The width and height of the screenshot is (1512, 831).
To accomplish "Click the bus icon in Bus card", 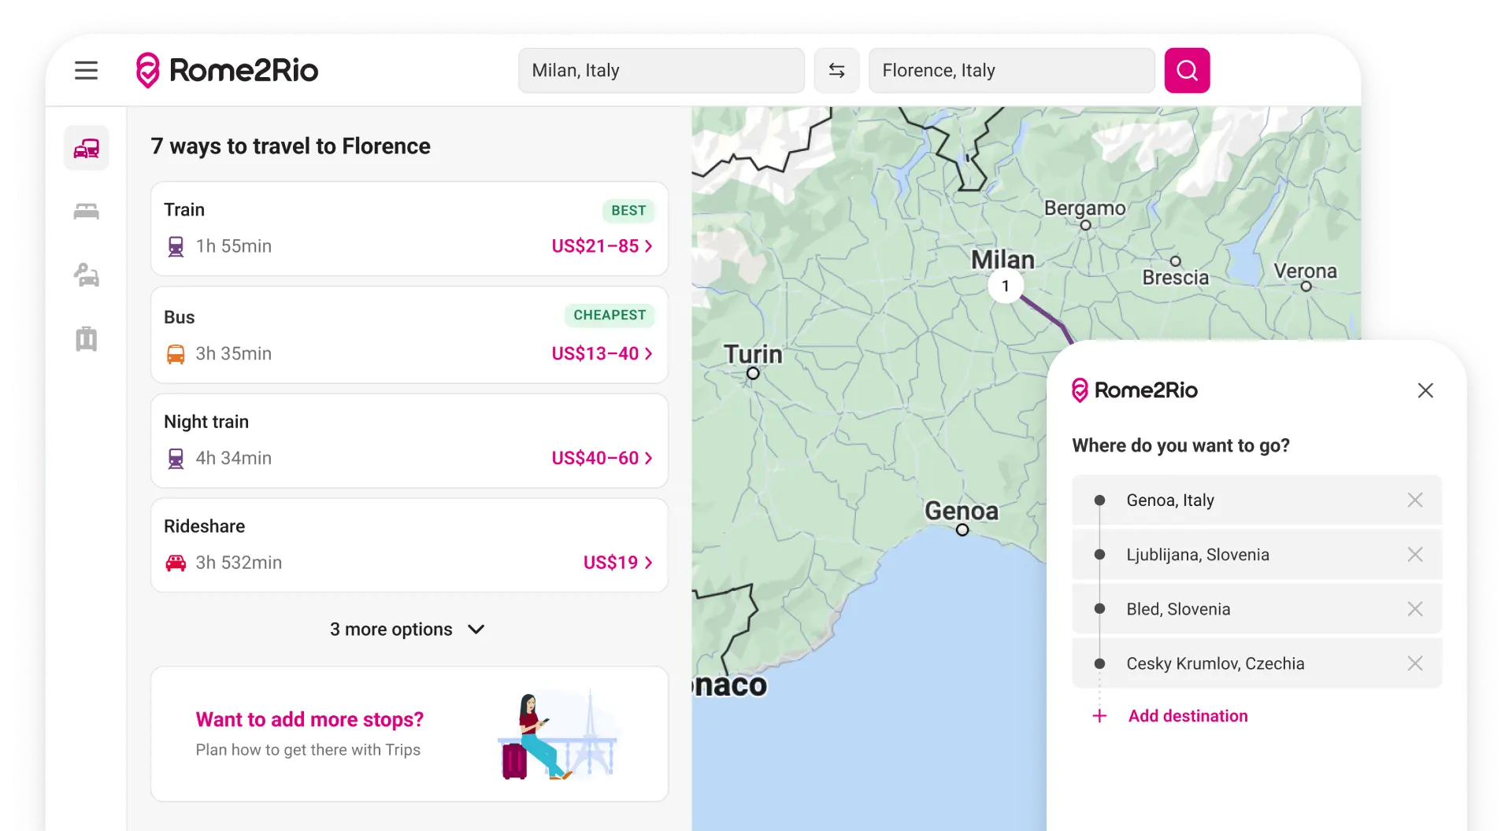I will point(176,354).
